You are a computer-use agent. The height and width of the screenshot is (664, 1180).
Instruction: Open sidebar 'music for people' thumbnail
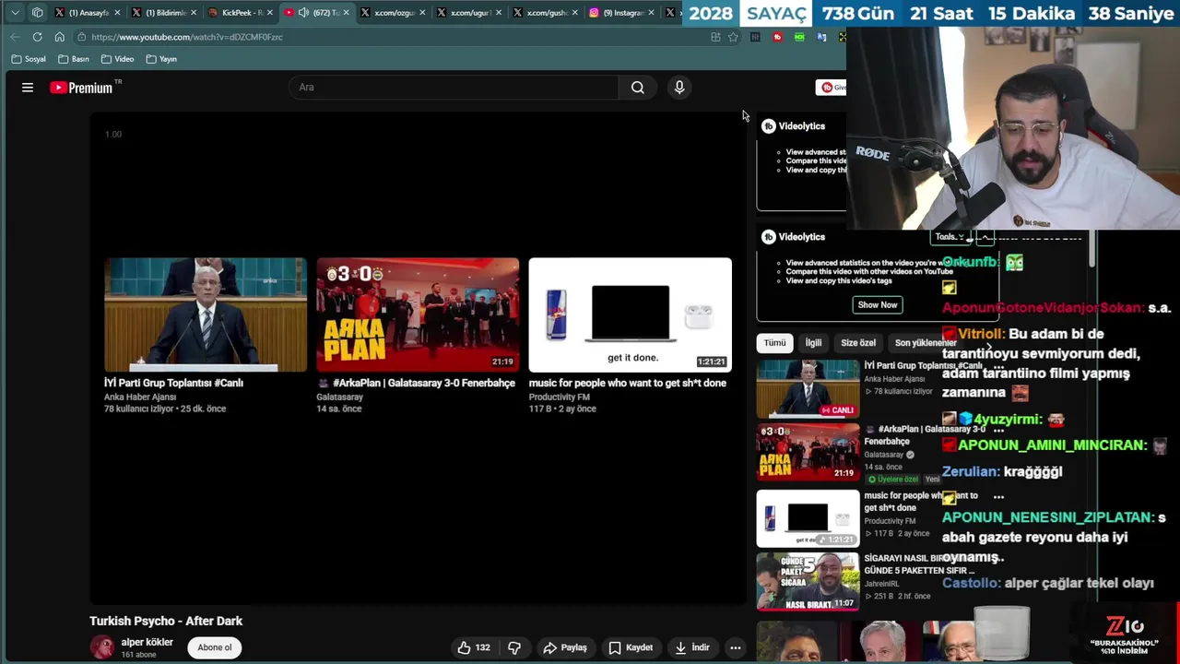pyautogui.click(x=808, y=518)
